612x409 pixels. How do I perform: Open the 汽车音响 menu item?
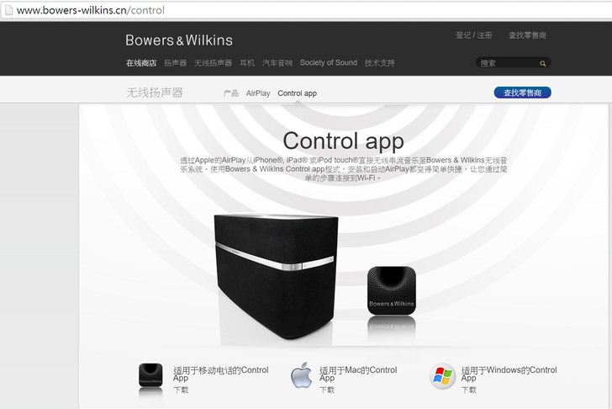tap(277, 63)
